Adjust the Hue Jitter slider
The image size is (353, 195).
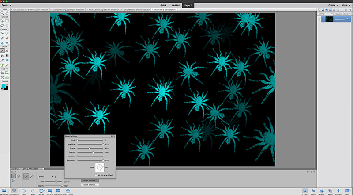(x=90, y=144)
